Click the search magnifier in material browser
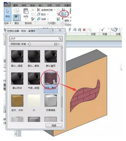This screenshot has height=141, width=126. click(60, 39)
